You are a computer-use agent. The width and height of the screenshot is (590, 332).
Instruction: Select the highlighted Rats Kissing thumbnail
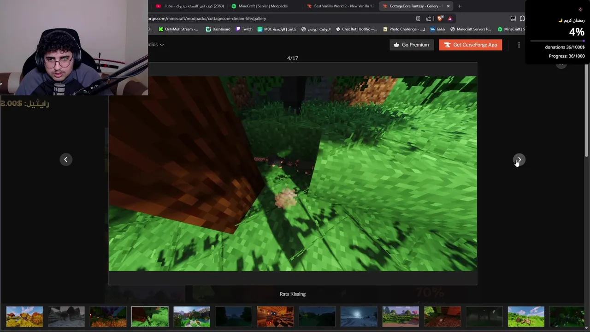click(150, 317)
